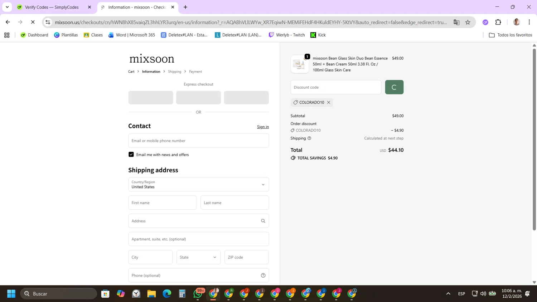Image resolution: width=537 pixels, height=302 pixels.
Task: Open the apps grid in bookmarks bar
Action: 7,35
